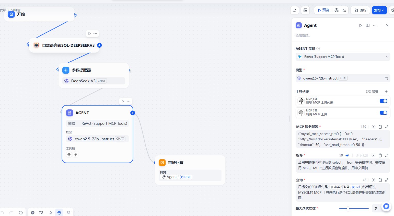Disable the 获取 MCP 工具列表 tool toggle
The image size is (394, 216).
pyautogui.click(x=383, y=101)
